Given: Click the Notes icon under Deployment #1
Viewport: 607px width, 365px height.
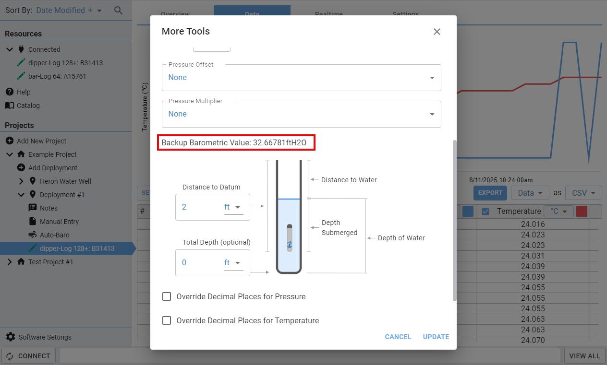Looking at the screenshot, I should (x=33, y=208).
